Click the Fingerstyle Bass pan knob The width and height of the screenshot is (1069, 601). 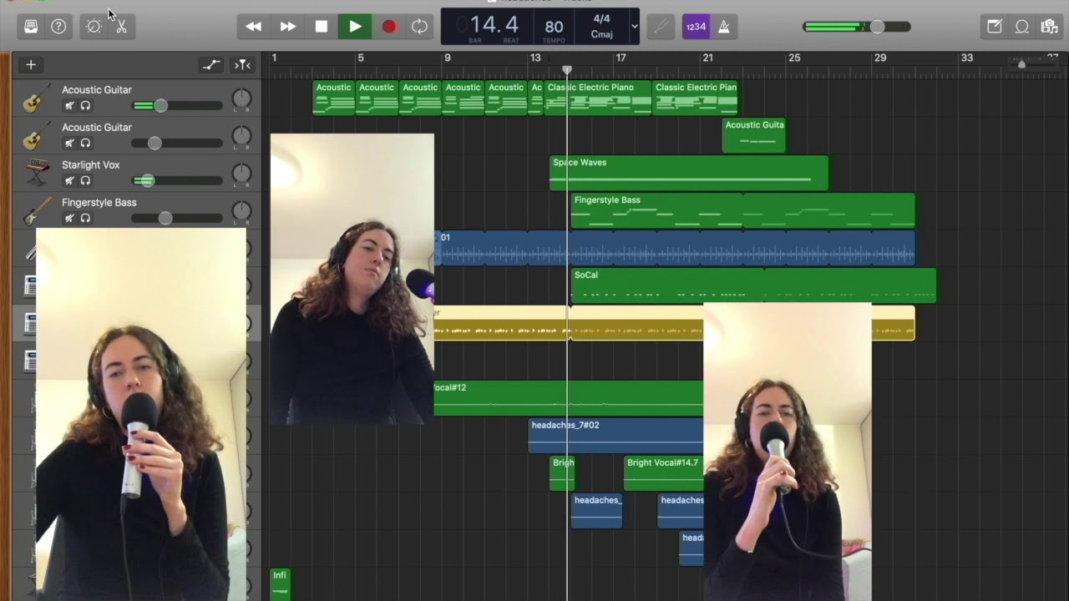pyautogui.click(x=241, y=211)
